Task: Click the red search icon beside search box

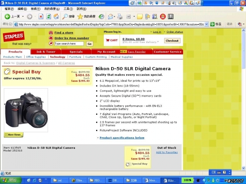Action: tap(51, 43)
